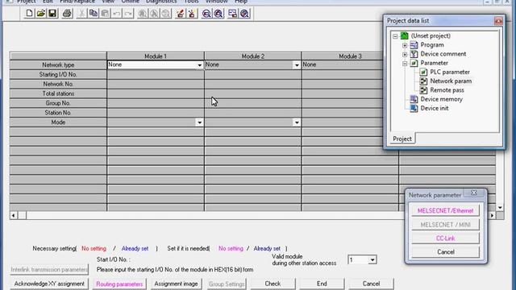The image size is (516, 290).
Task: Click horizontal scrollbar right arrow
Action: click(x=492, y=216)
